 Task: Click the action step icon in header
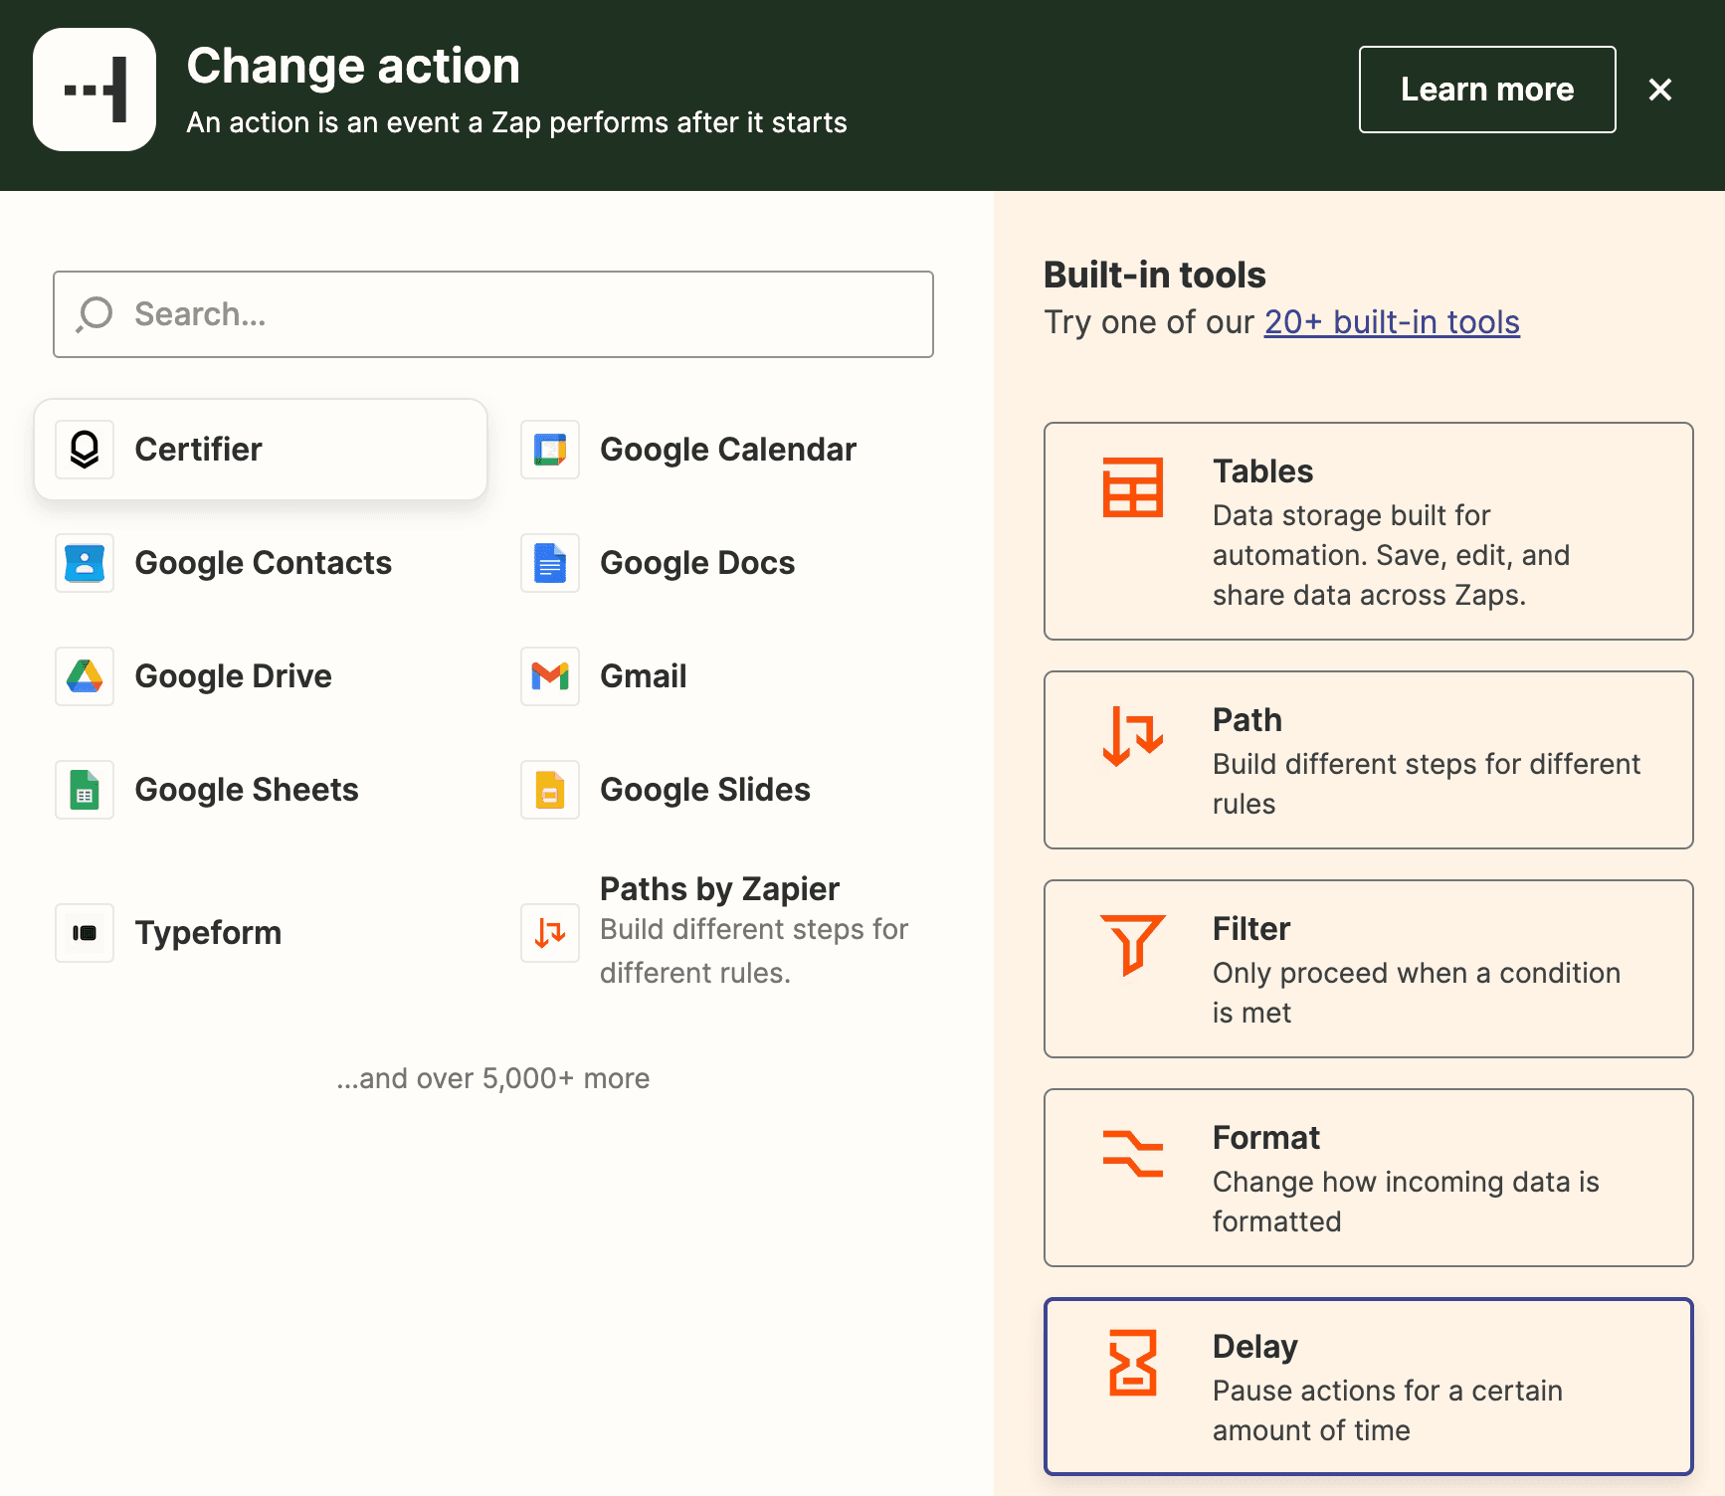(95, 90)
